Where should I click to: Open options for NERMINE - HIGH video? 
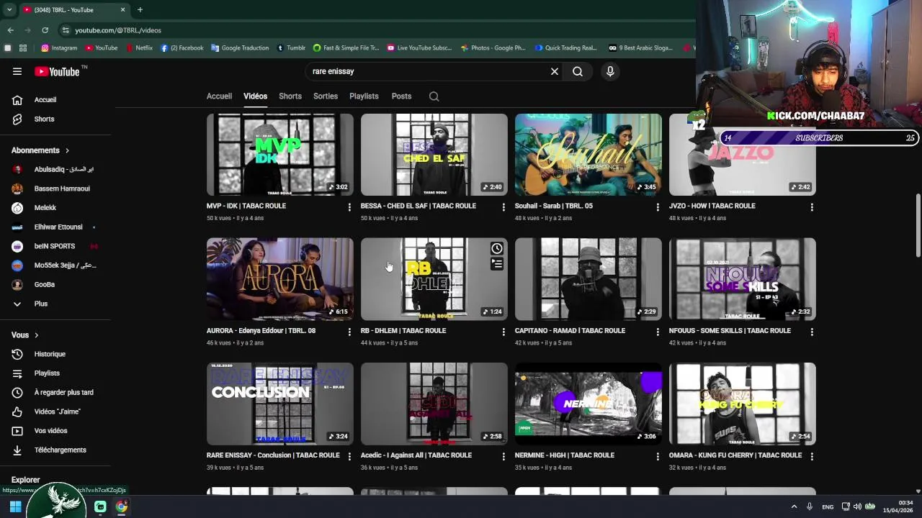658,456
